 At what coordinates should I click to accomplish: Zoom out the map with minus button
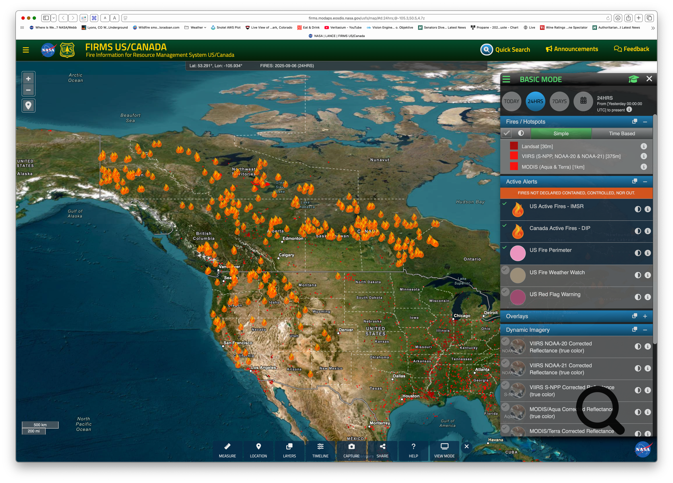pyautogui.click(x=28, y=90)
